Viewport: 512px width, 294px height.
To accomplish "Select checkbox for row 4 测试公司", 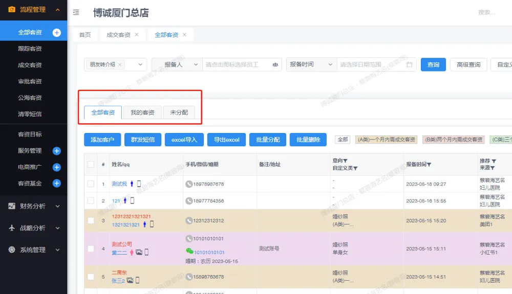I will 91,249.
